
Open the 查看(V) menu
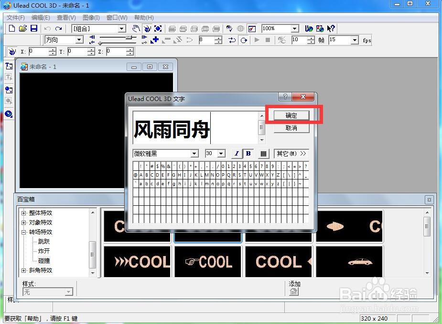66,18
